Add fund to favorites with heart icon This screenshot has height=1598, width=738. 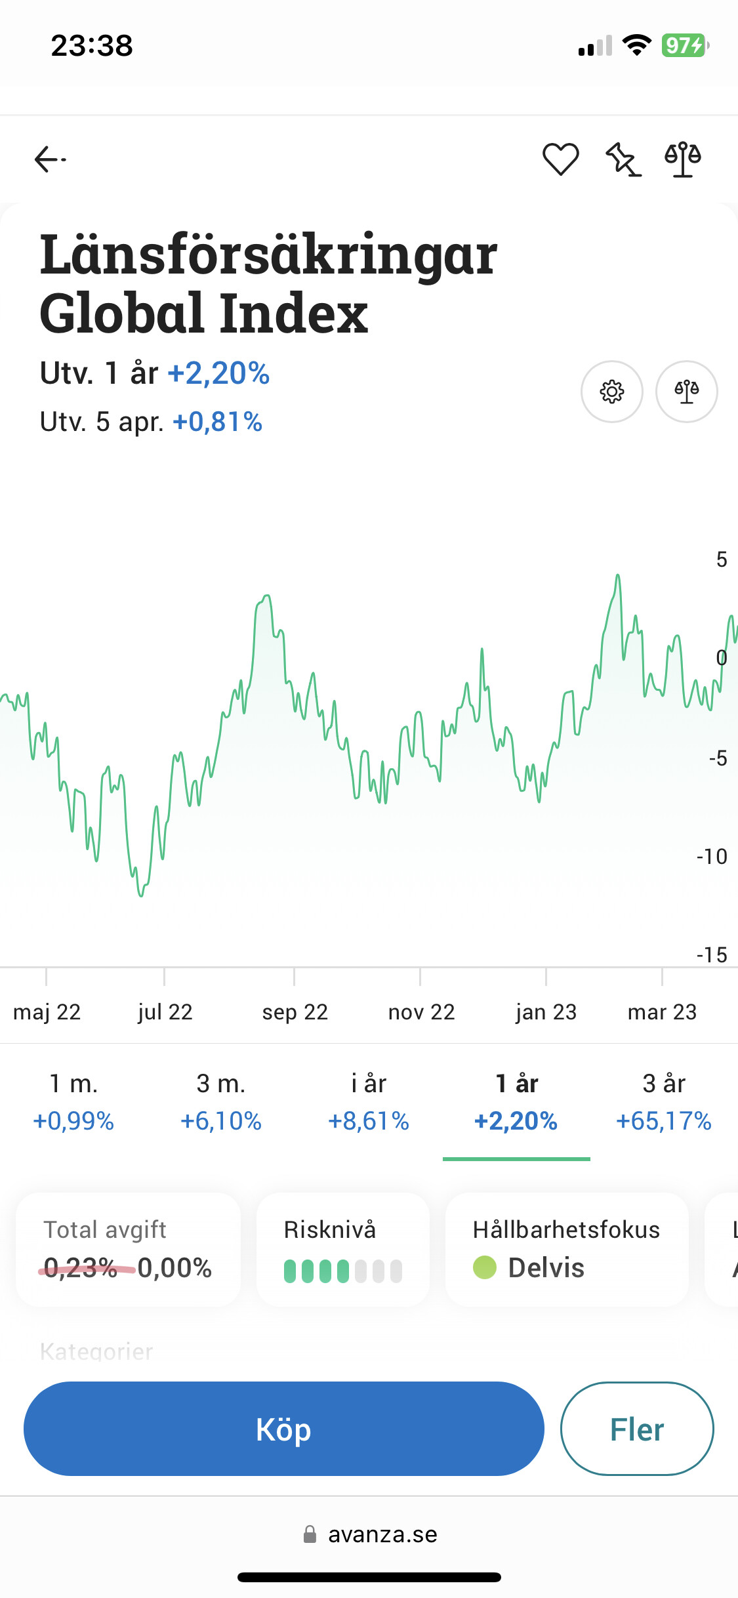pyautogui.click(x=560, y=159)
